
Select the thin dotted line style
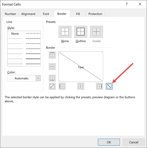coord(15,44)
